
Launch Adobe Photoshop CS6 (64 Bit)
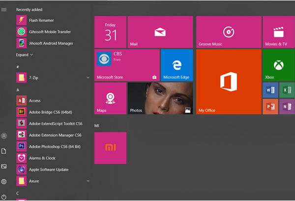(x=53, y=146)
